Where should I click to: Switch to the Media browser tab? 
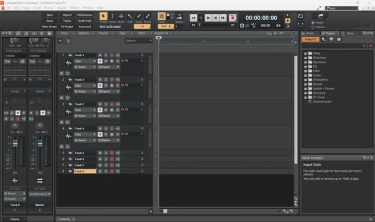point(310,33)
